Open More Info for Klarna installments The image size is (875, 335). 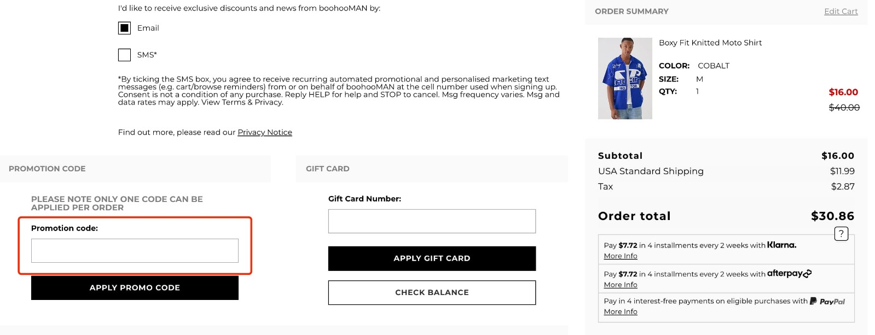[620, 256]
